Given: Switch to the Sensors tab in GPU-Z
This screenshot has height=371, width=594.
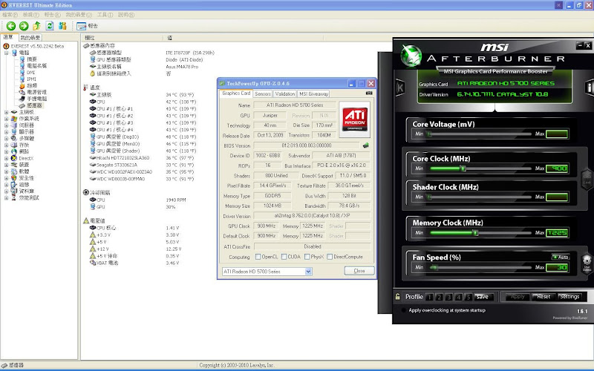Looking at the screenshot, I should click(x=263, y=94).
